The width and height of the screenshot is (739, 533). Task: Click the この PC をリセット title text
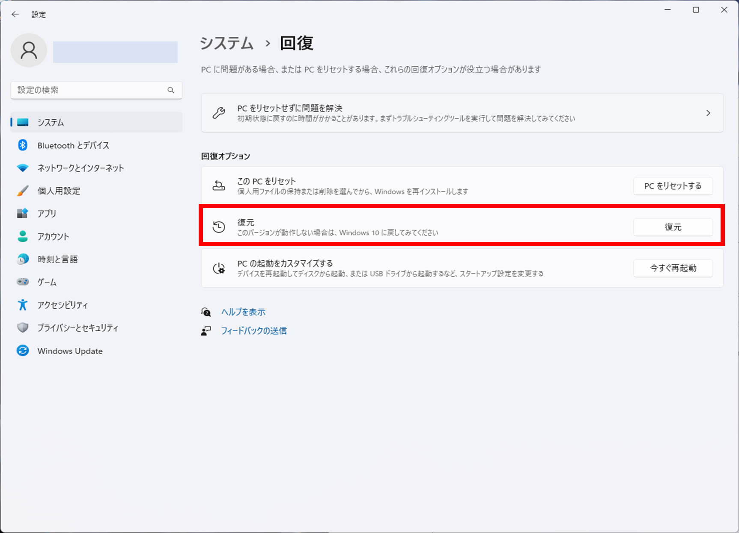(x=266, y=181)
